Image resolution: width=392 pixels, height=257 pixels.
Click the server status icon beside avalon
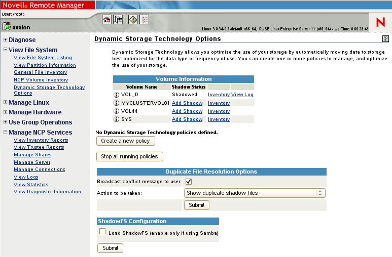click(x=7, y=26)
